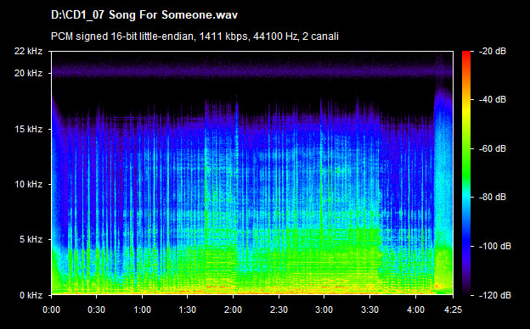Click the green -60 dB region of color scale
Screen dimensions: 530x329
(466, 148)
